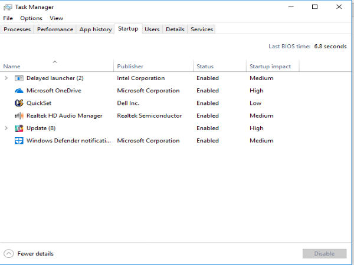Select the Realtek Semiconductor publisher row
The height and width of the screenshot is (265, 354).
[x=149, y=116]
